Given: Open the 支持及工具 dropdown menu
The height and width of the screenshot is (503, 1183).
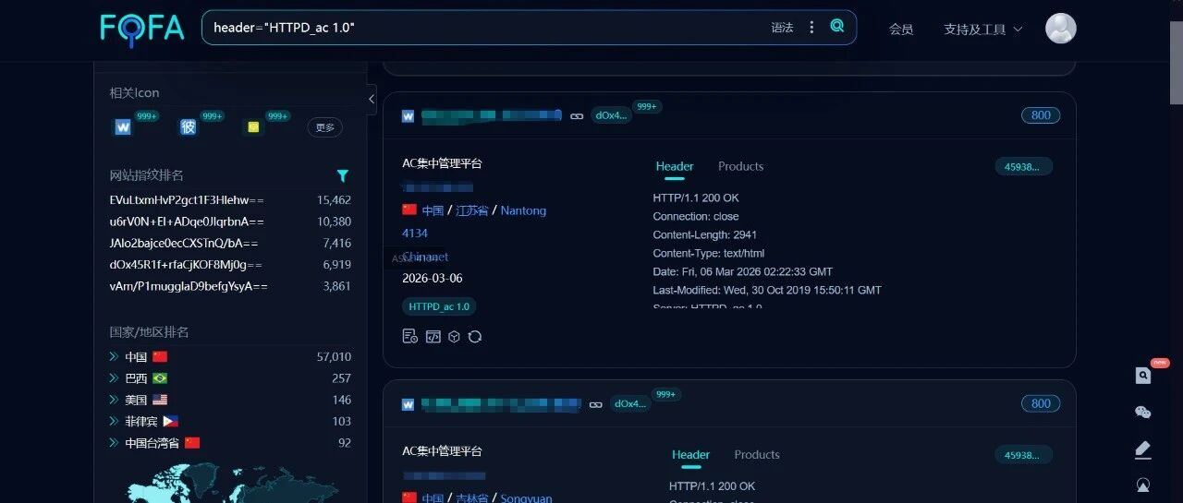Looking at the screenshot, I should point(983,29).
